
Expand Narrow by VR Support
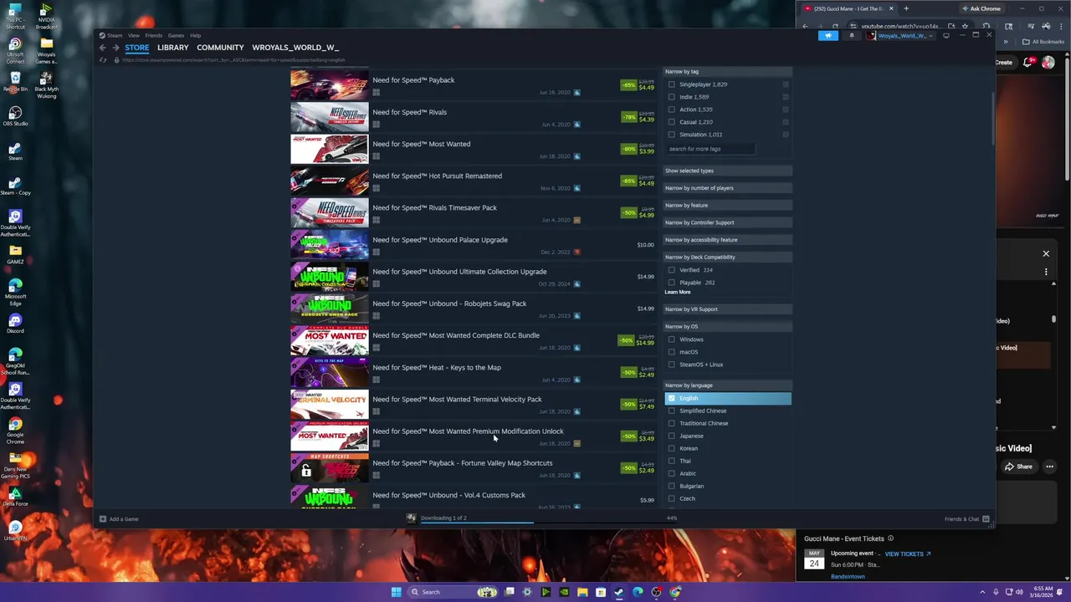727,309
